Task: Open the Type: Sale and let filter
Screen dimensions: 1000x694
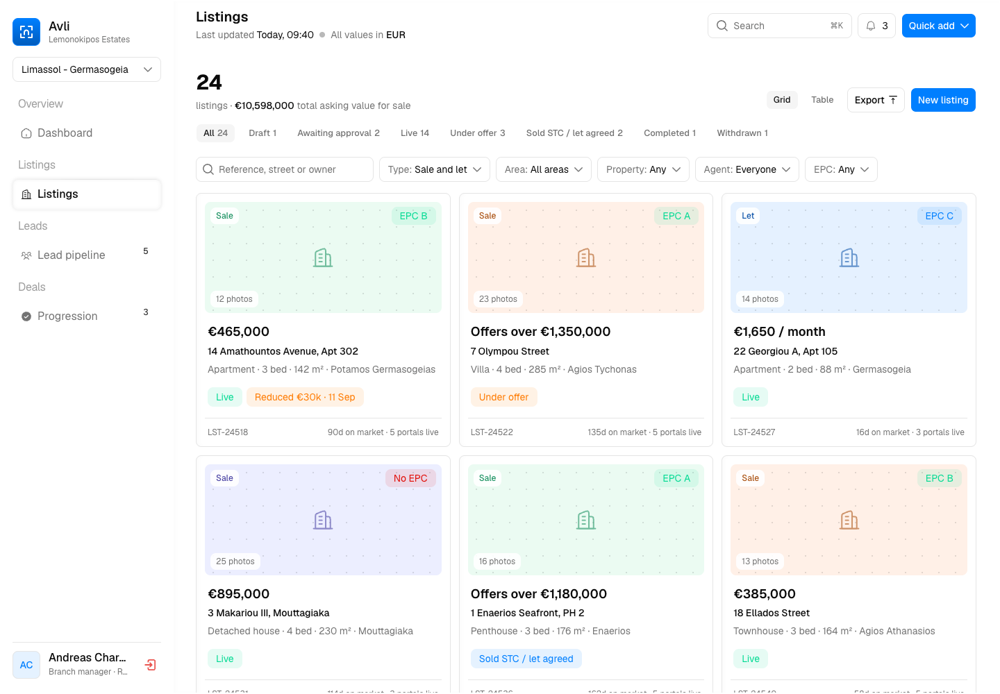Action: pyautogui.click(x=435, y=169)
